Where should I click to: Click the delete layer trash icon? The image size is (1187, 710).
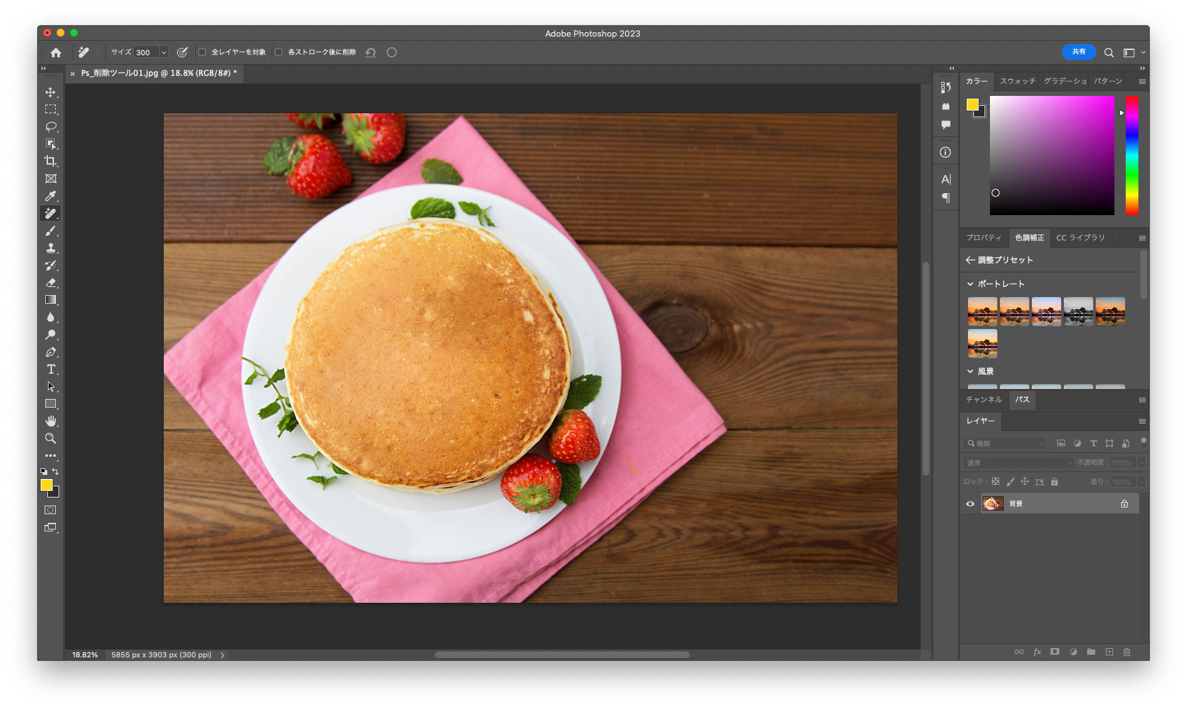tap(1126, 652)
